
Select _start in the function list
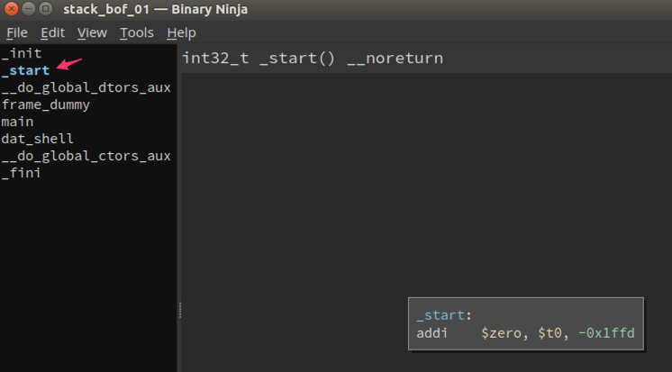pyautogui.click(x=26, y=70)
